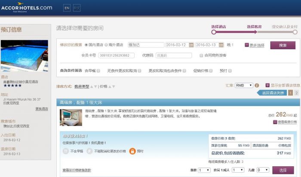This screenshot has height=177, width=301.
Task: Enable the 预付 filter checkbox
Action: (230, 71)
